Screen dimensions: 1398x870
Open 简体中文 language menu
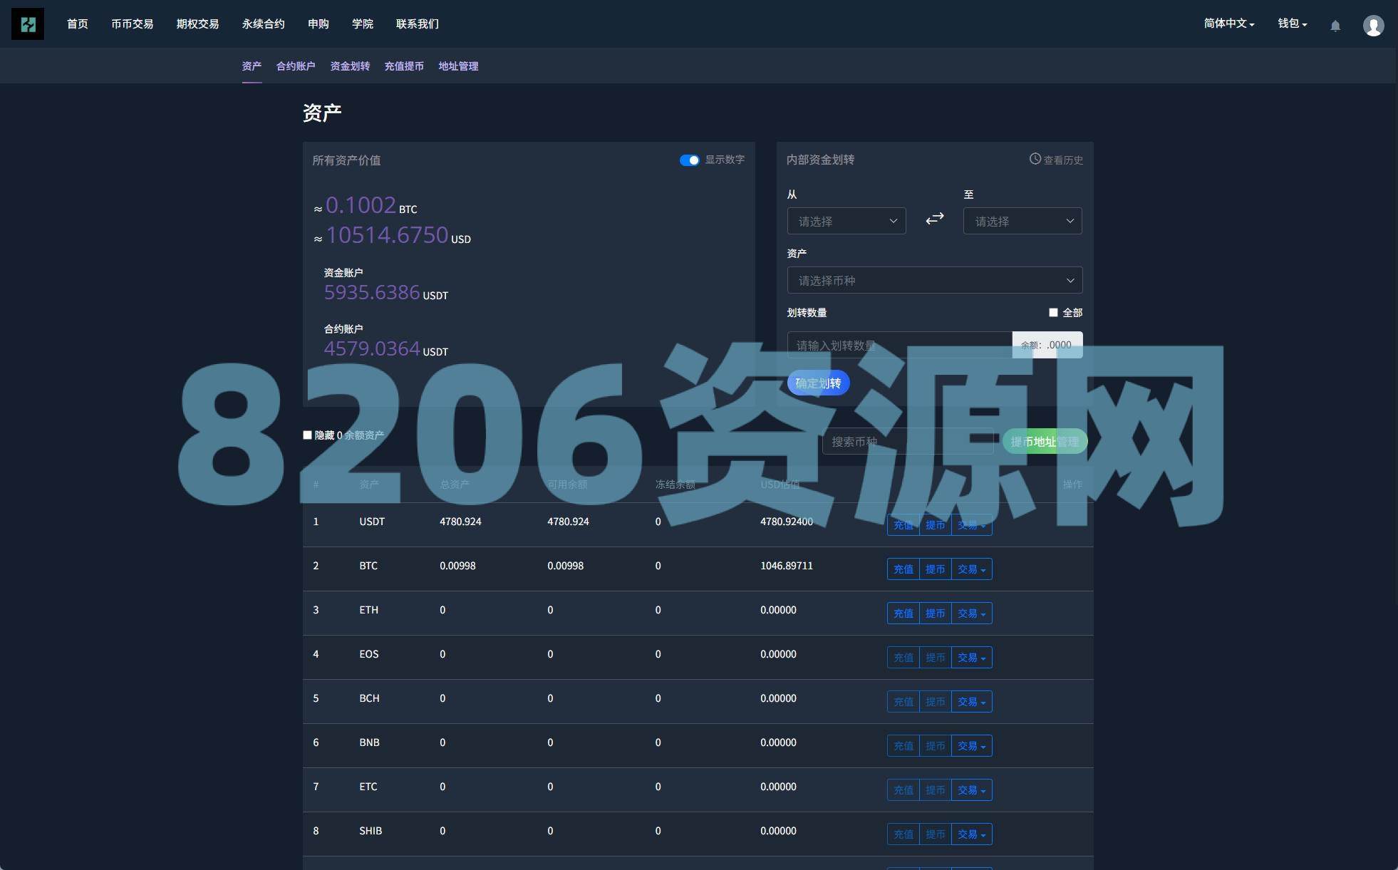1228,24
